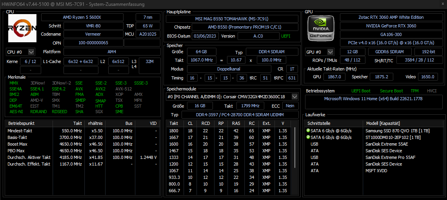This screenshot has width=447, height=200.
Task: Click the GA106-300 GPU chip field
Action: (x=391, y=34)
